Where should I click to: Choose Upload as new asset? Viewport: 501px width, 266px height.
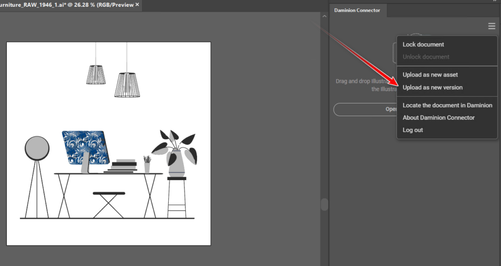(430, 75)
